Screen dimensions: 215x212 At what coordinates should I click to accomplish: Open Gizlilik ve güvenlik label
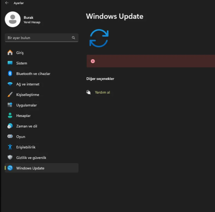coord(31,158)
